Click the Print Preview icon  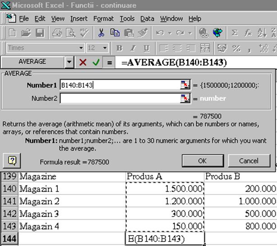point(71,33)
